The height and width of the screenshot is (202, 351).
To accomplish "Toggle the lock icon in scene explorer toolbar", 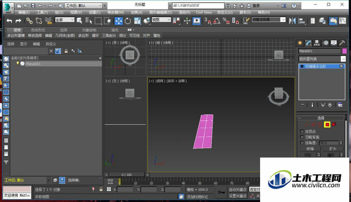I will point(66,51).
